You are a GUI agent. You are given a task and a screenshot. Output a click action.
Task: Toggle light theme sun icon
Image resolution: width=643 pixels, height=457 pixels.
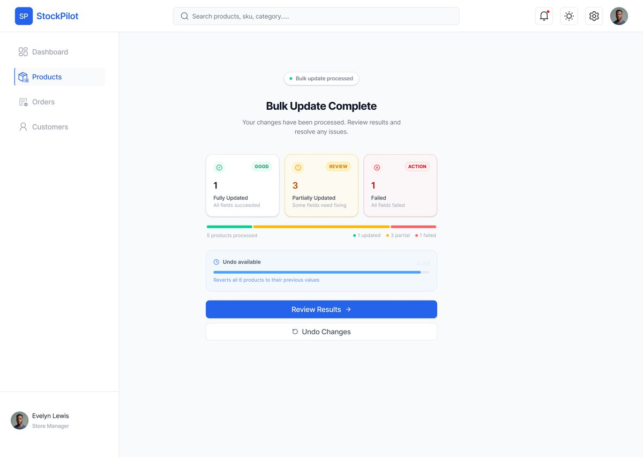[x=569, y=16]
